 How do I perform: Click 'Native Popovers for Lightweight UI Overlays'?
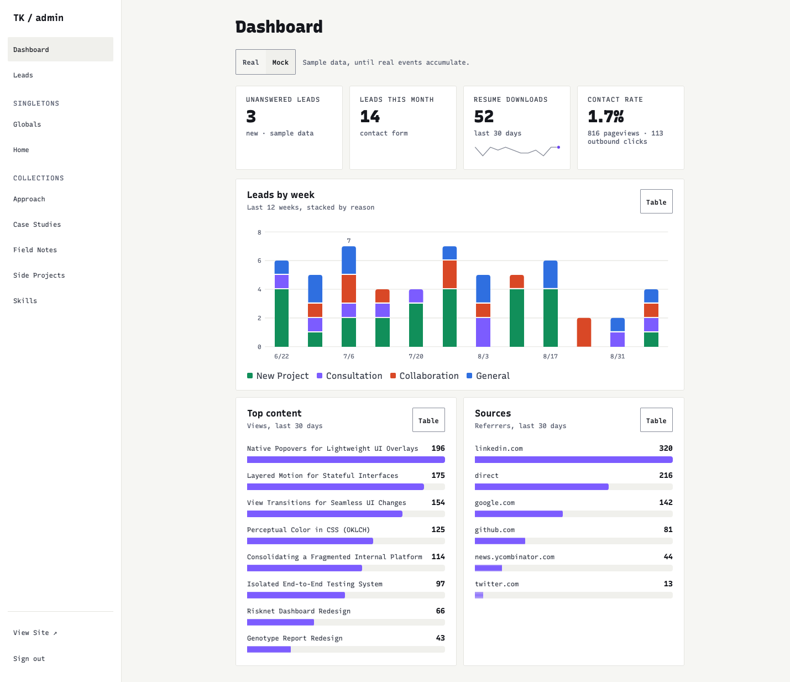point(332,449)
